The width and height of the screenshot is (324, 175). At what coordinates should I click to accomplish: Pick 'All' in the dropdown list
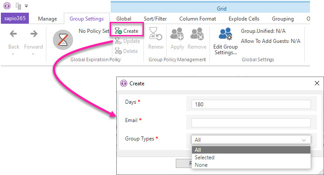point(198,150)
